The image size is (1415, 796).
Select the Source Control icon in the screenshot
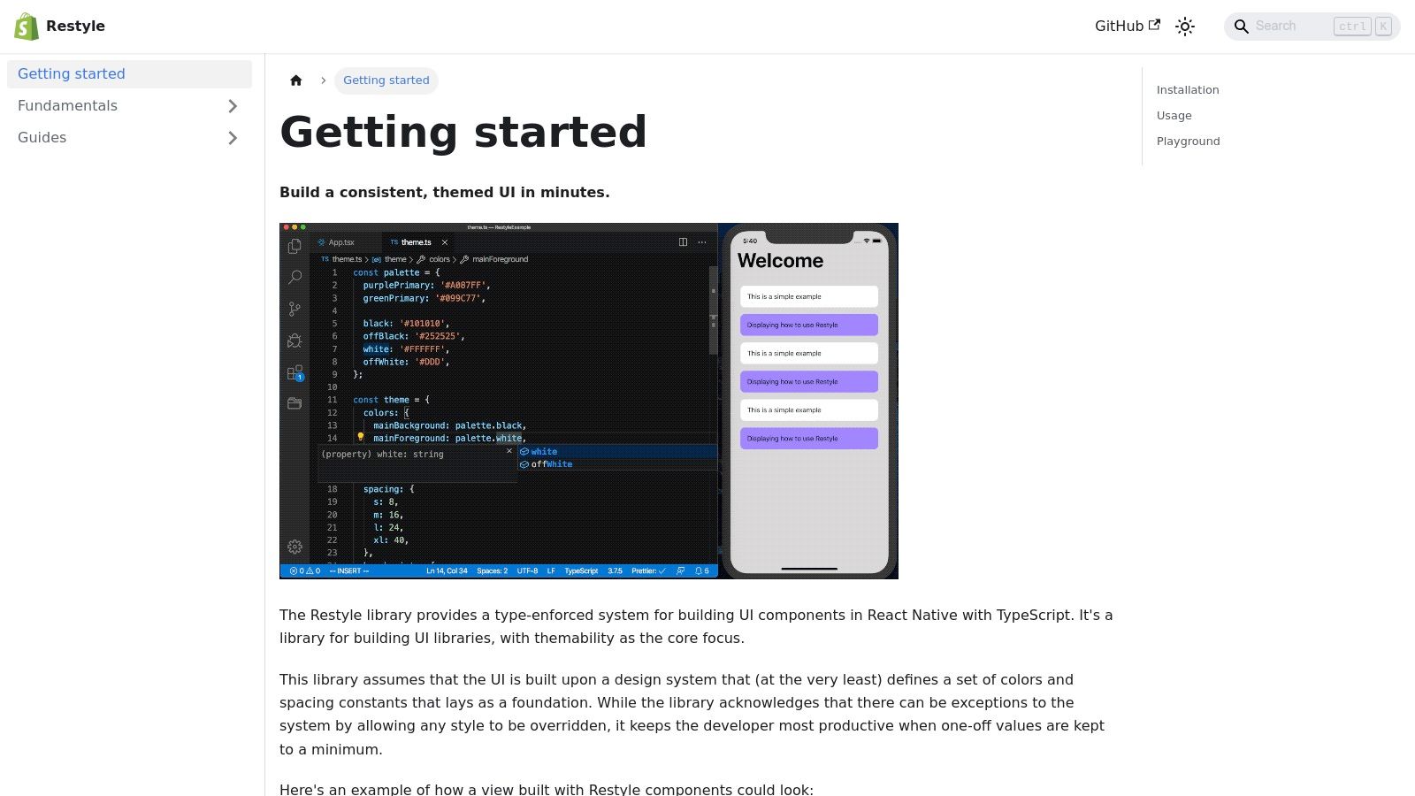(294, 309)
